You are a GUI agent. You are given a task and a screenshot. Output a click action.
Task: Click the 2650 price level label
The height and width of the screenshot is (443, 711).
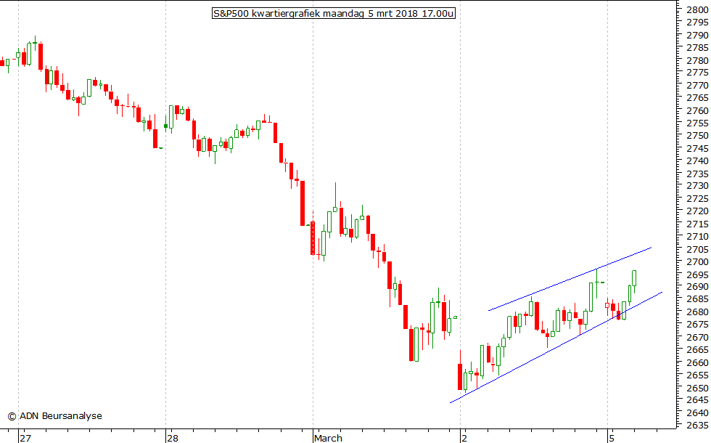point(697,388)
